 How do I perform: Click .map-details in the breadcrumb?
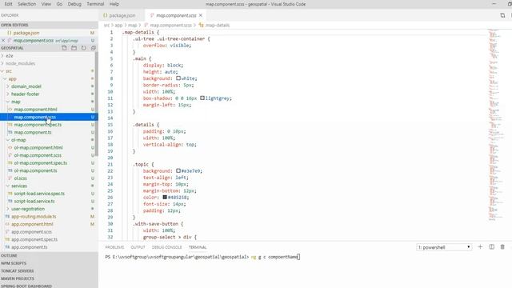coord(217,25)
